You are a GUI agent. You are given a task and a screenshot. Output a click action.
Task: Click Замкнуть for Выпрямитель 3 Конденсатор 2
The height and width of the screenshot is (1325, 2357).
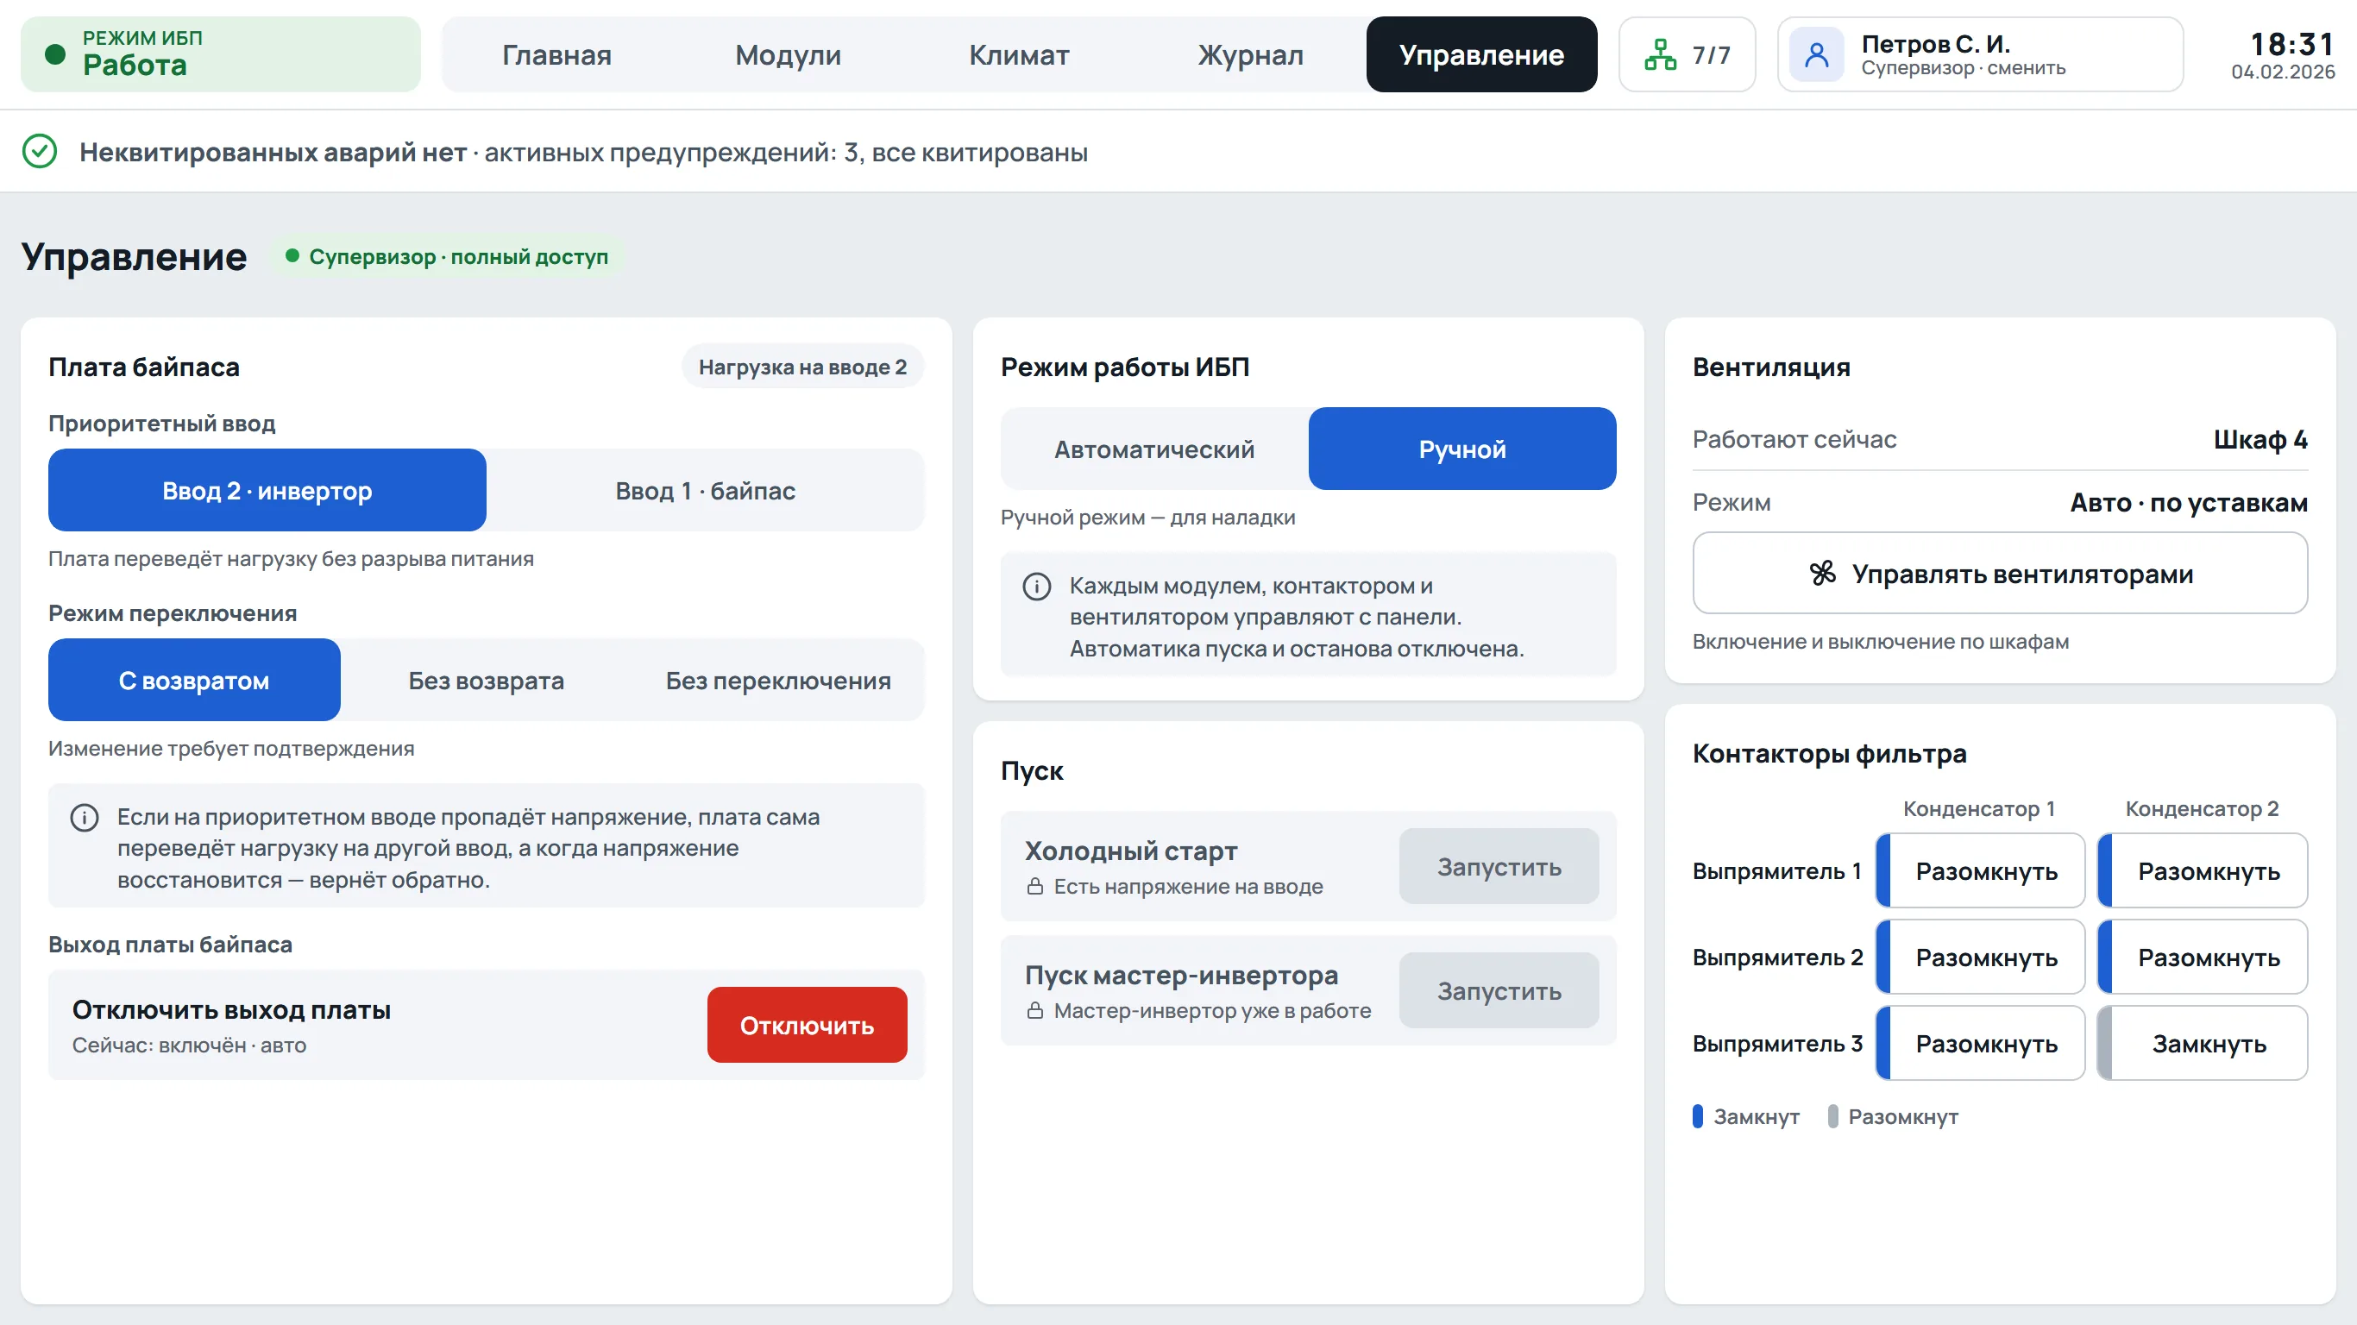pos(2203,1043)
